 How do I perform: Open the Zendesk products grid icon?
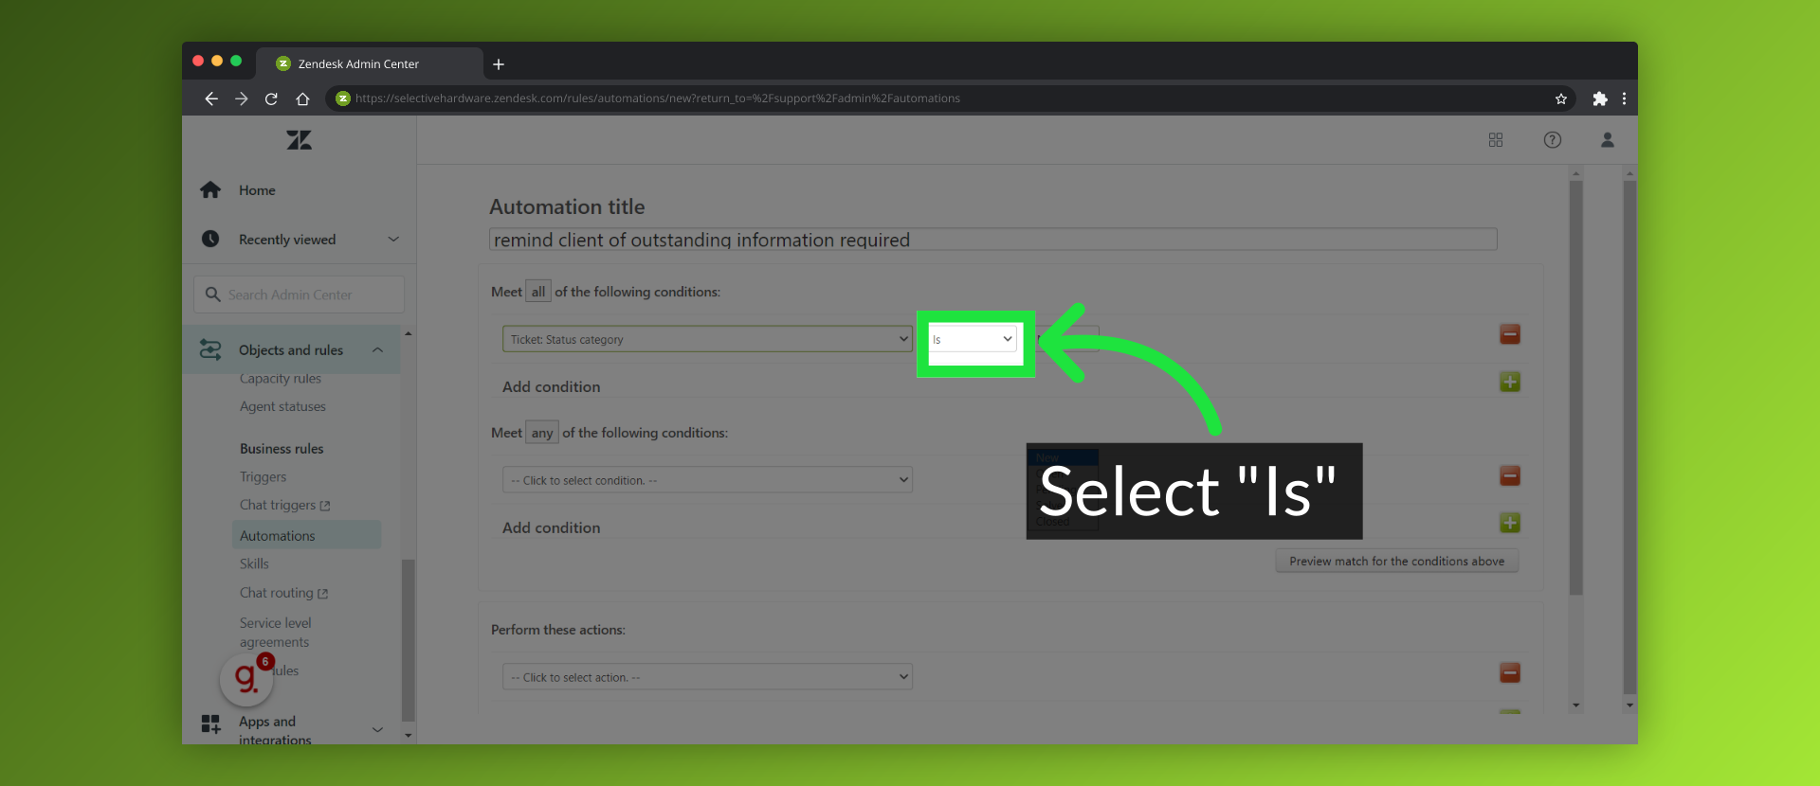point(1496,140)
